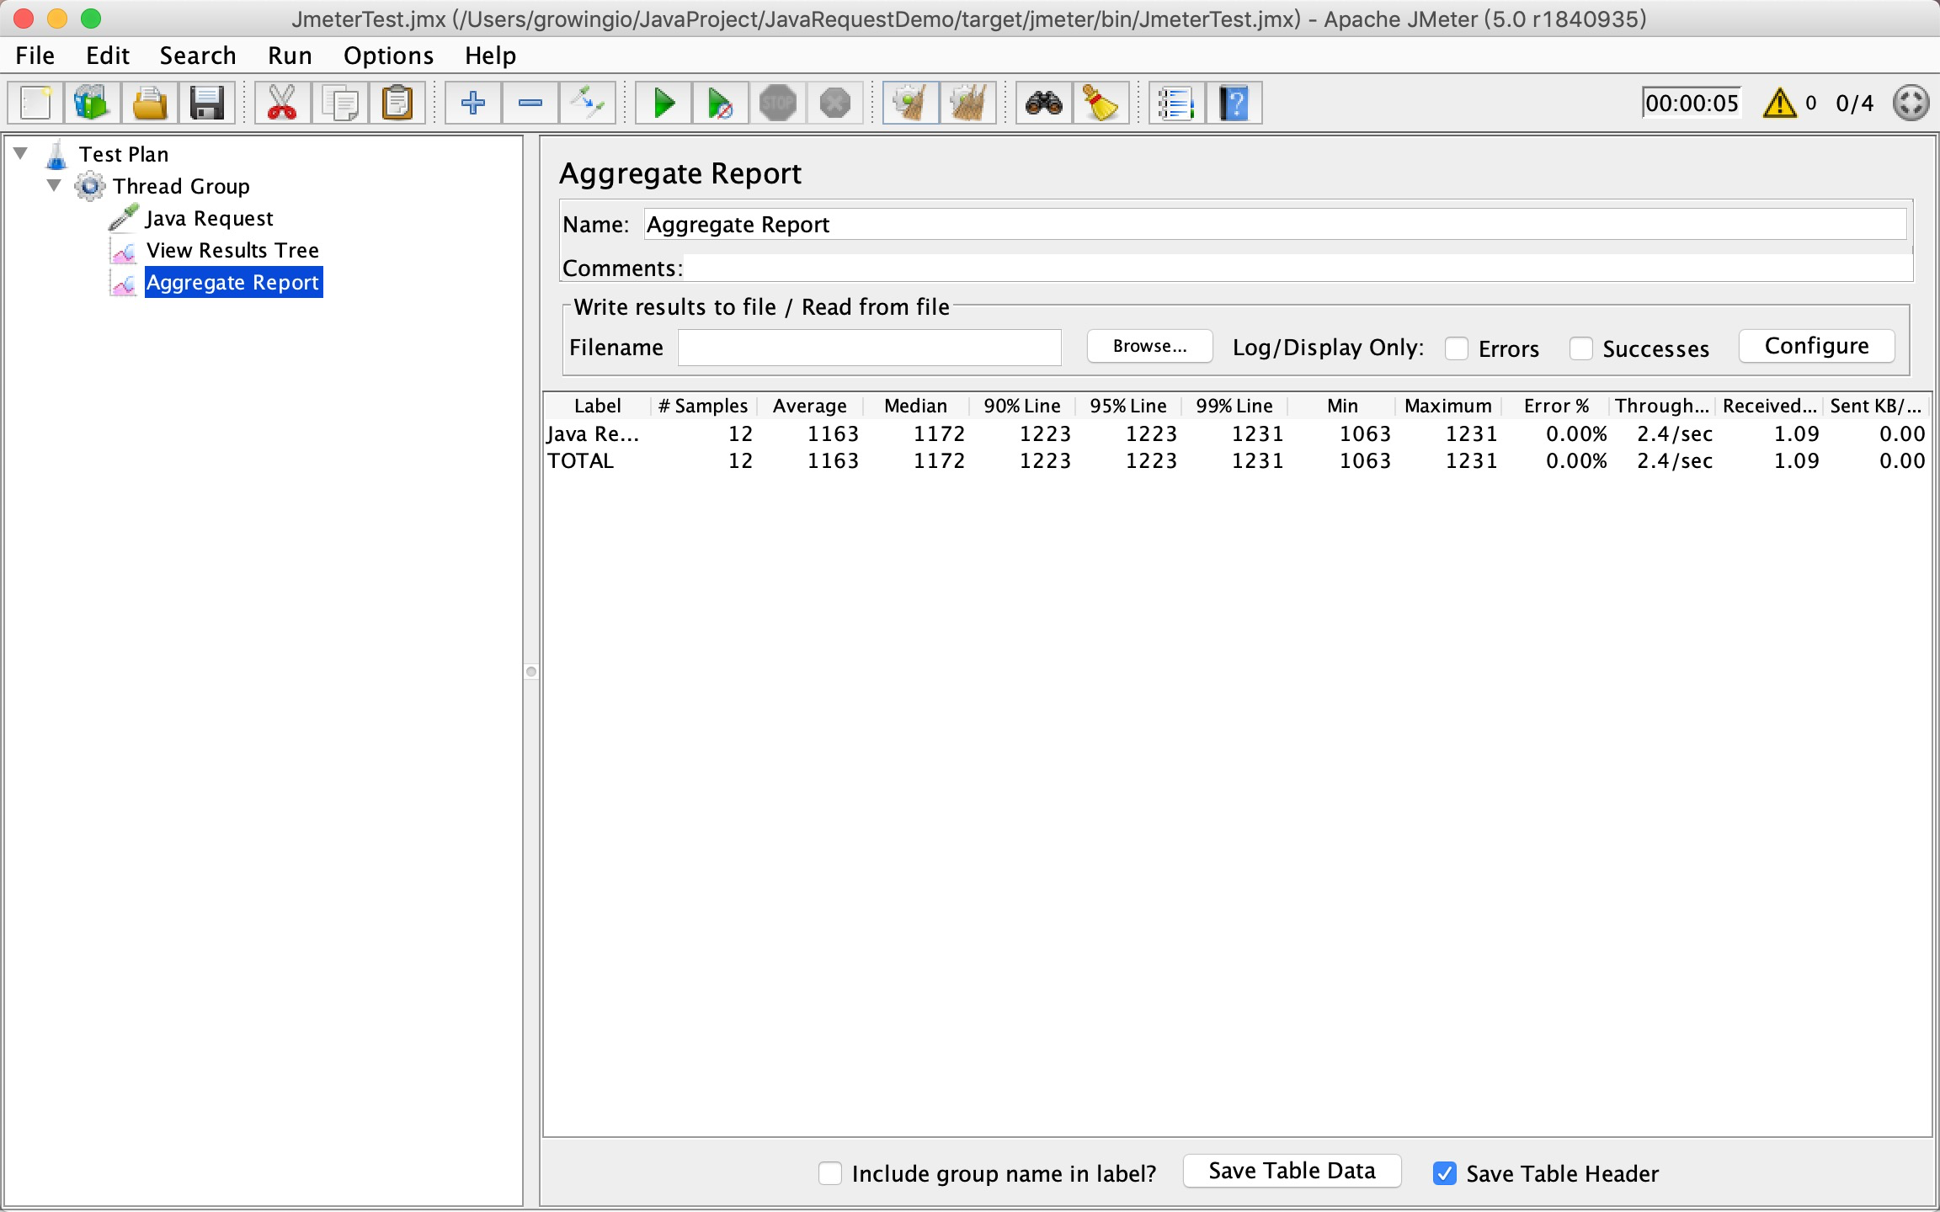
Task: Open the Options menu
Action: 388,56
